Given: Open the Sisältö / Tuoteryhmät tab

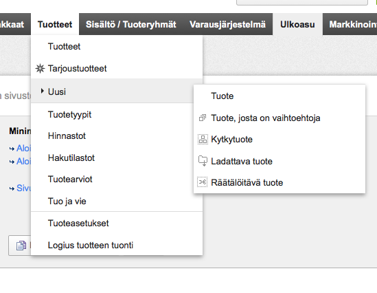Looking at the screenshot, I should coord(130,24).
